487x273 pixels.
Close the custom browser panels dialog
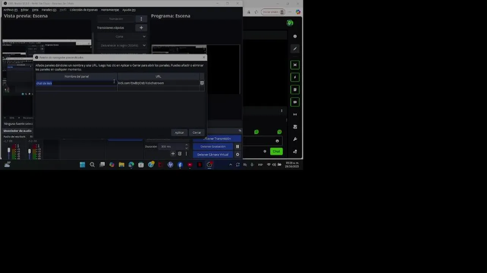[x=204, y=58]
